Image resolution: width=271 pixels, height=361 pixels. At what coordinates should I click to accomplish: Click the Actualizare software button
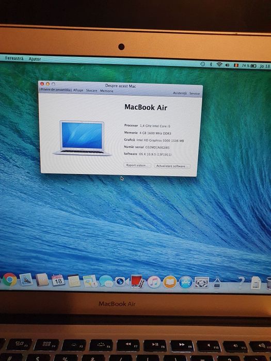click(x=172, y=166)
